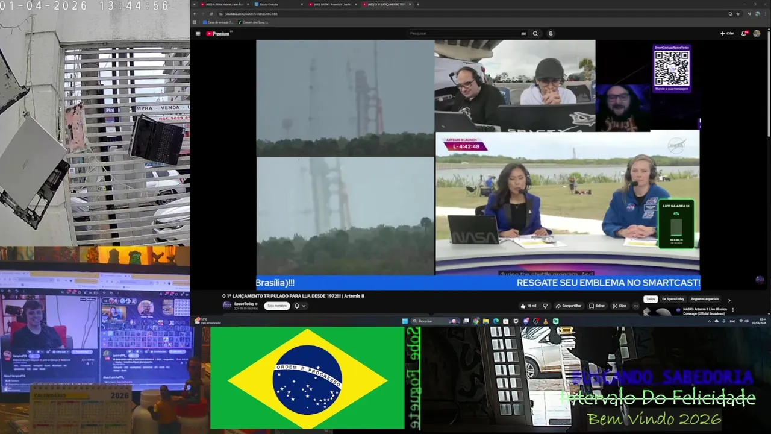
Task: Dislike the Artemis II video
Action: pyautogui.click(x=545, y=306)
